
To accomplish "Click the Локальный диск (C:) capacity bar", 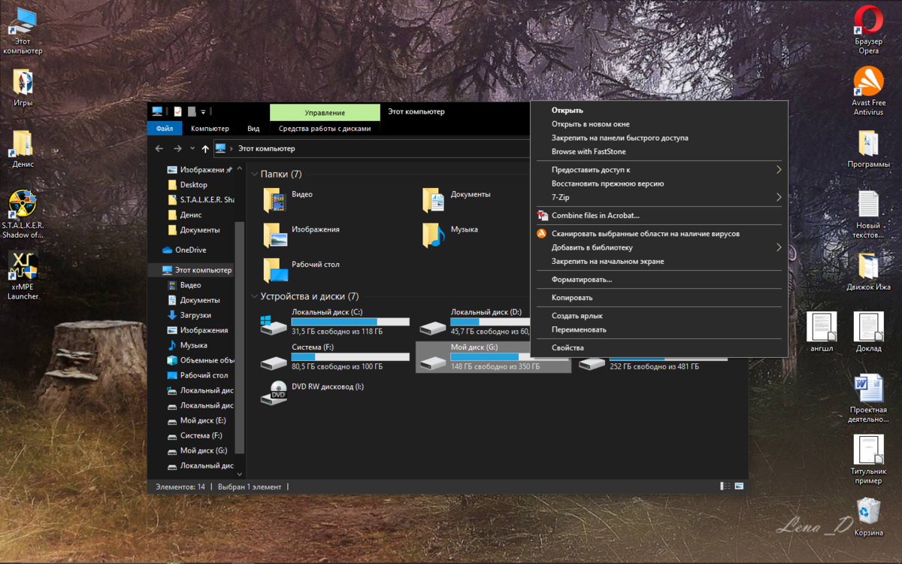I will (350, 322).
